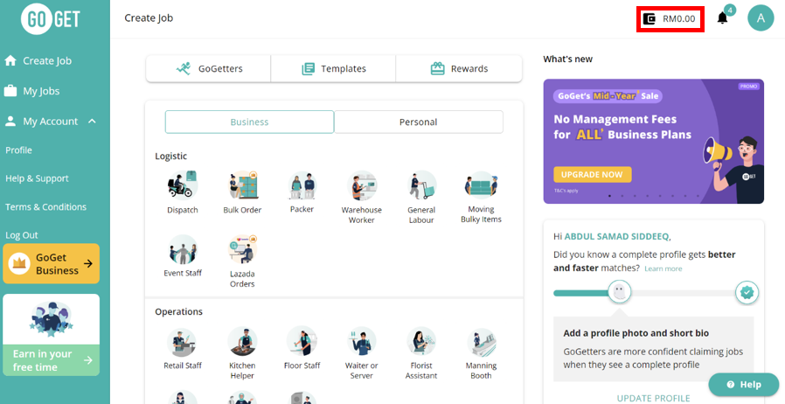The image size is (785, 404).
Task: Switch to Business job type
Action: pyautogui.click(x=249, y=122)
